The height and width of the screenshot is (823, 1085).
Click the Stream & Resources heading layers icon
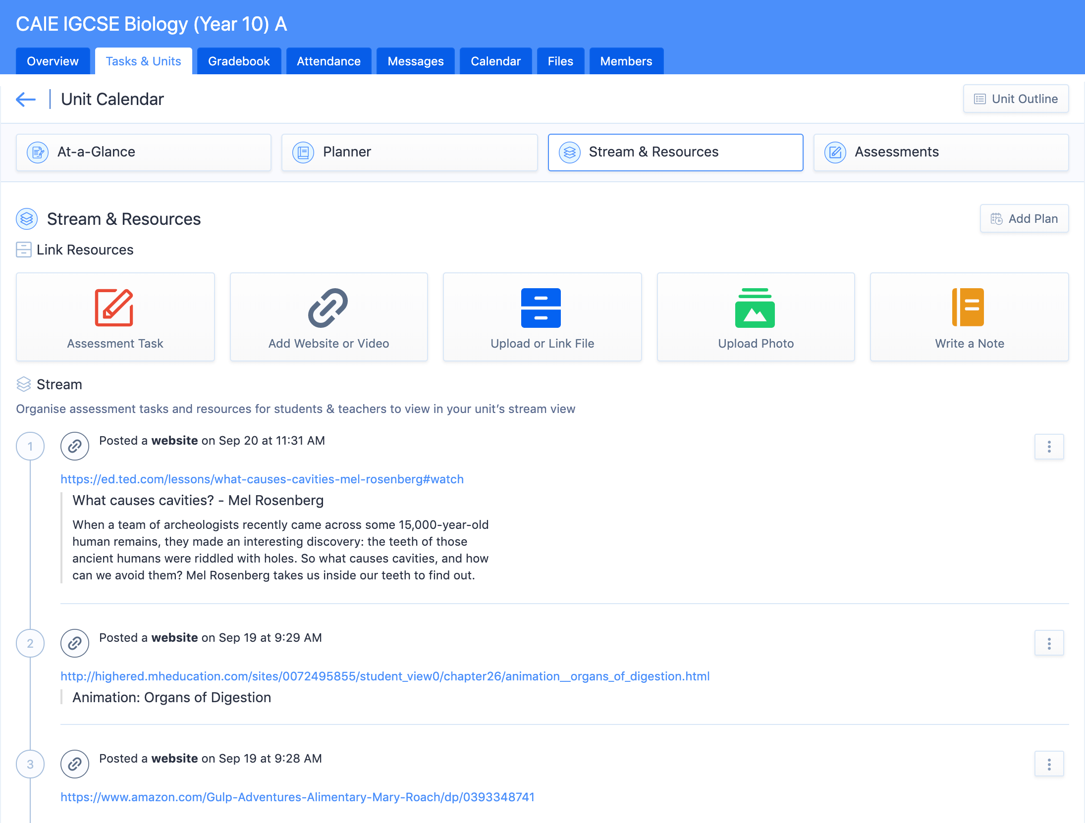click(x=27, y=219)
